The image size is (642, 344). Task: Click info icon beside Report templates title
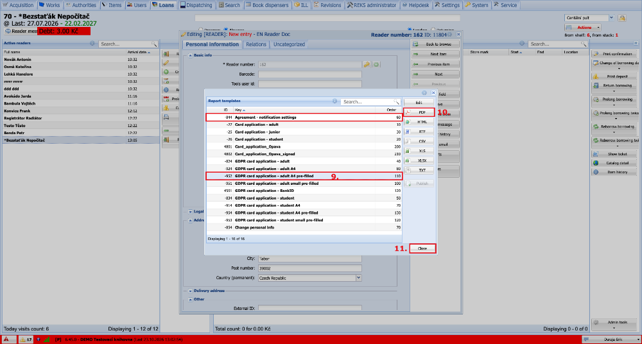click(x=334, y=101)
